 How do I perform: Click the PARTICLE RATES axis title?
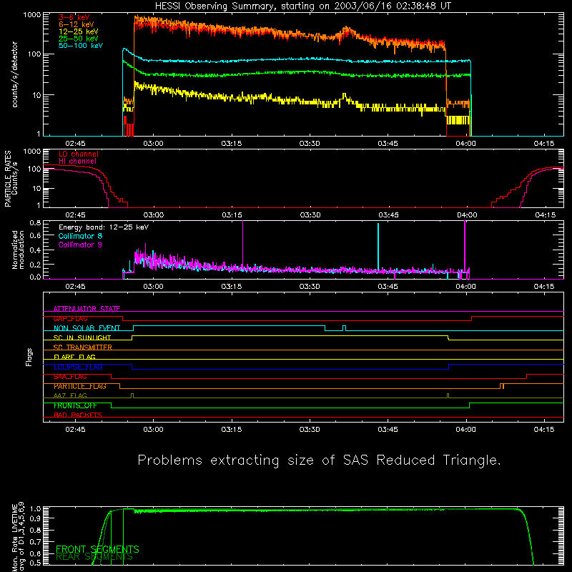pos(8,179)
